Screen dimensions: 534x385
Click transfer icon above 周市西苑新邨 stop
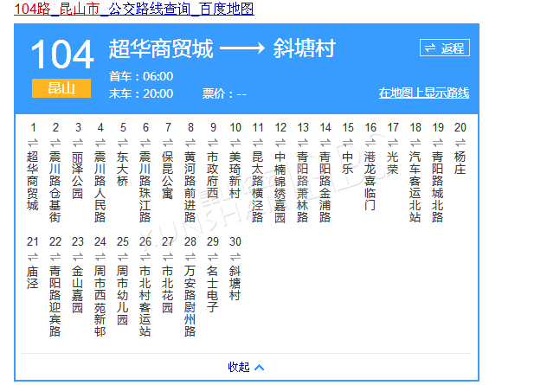pos(100,257)
